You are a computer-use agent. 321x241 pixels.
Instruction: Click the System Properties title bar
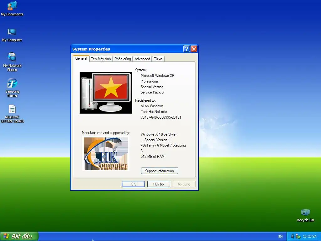[x=127, y=49]
